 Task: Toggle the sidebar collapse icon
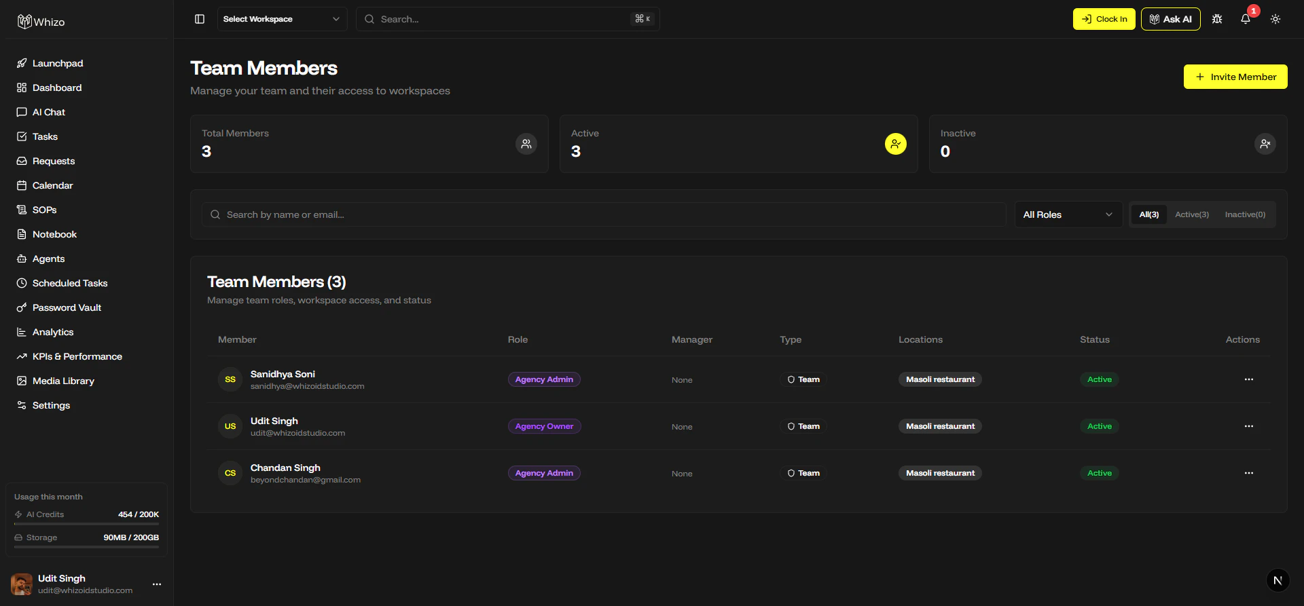click(200, 19)
